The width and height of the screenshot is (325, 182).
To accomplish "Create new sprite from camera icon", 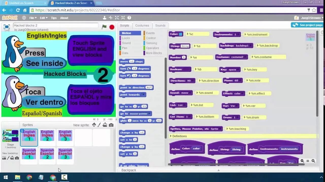I will 111,125.
